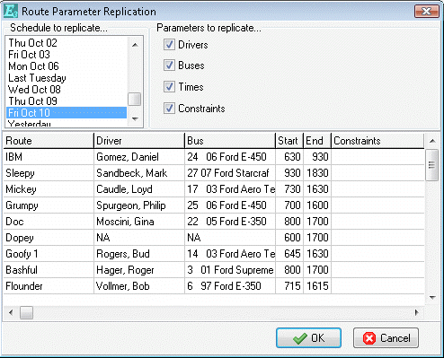Image resolution: width=444 pixels, height=358 pixels.
Task: Click the table vertical scrollbar thumb
Action: 431,165
